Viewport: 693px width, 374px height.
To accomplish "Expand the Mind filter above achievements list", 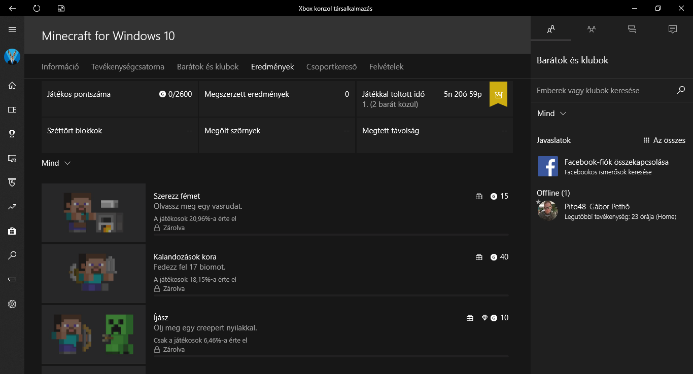I will coord(56,163).
